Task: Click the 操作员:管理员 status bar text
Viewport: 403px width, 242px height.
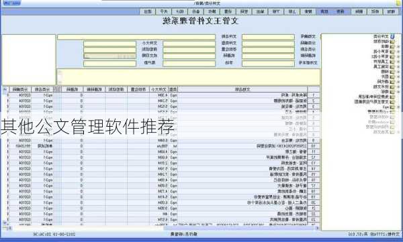Action: click(x=184, y=234)
